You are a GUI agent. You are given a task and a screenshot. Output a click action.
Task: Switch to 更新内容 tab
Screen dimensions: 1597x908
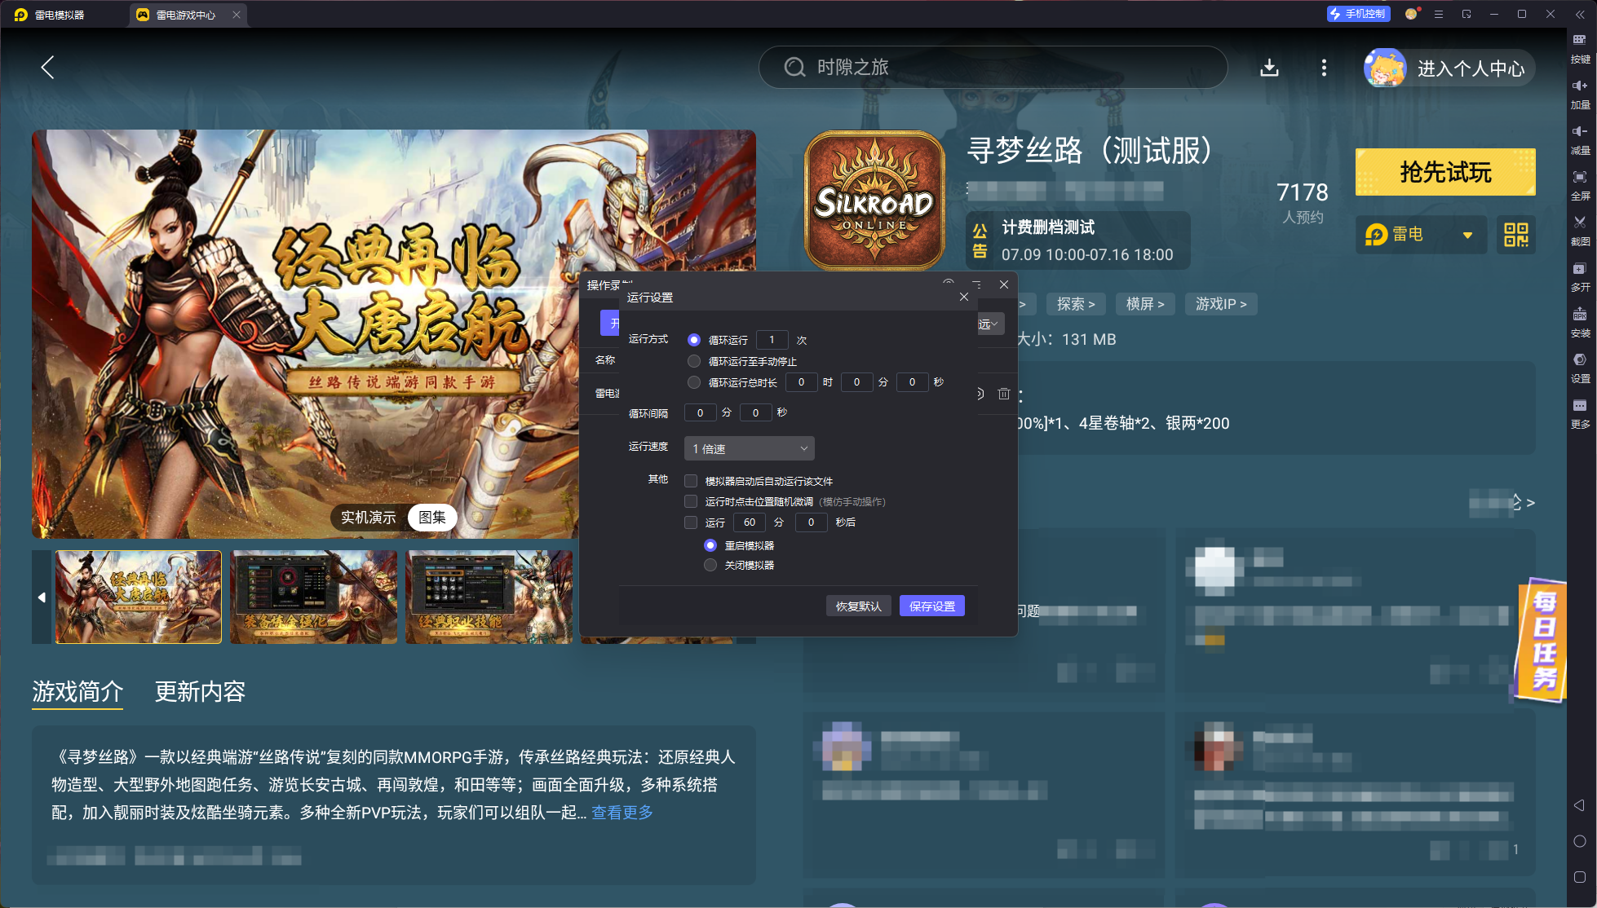(x=200, y=691)
